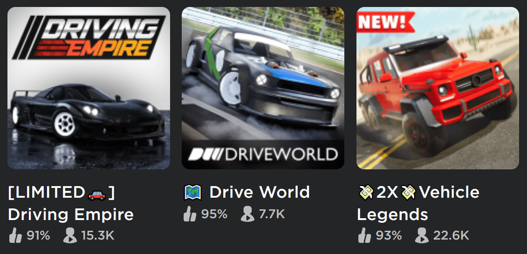This screenshot has width=527, height=254.
Task: Click the 2X Vehicle Legends title
Action: (418, 203)
